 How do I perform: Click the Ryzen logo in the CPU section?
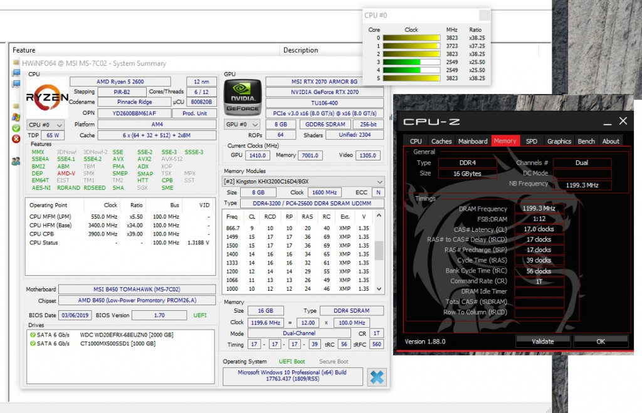pyautogui.click(x=47, y=97)
